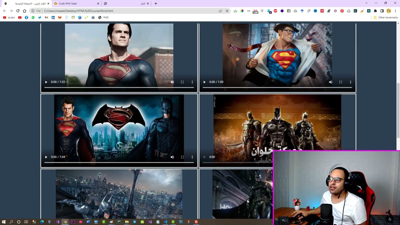
Task: Share this page from the address bar
Action: coord(220,11)
